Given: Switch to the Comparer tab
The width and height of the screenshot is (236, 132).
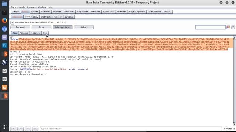Looking at the screenshot, I should 108,12.
